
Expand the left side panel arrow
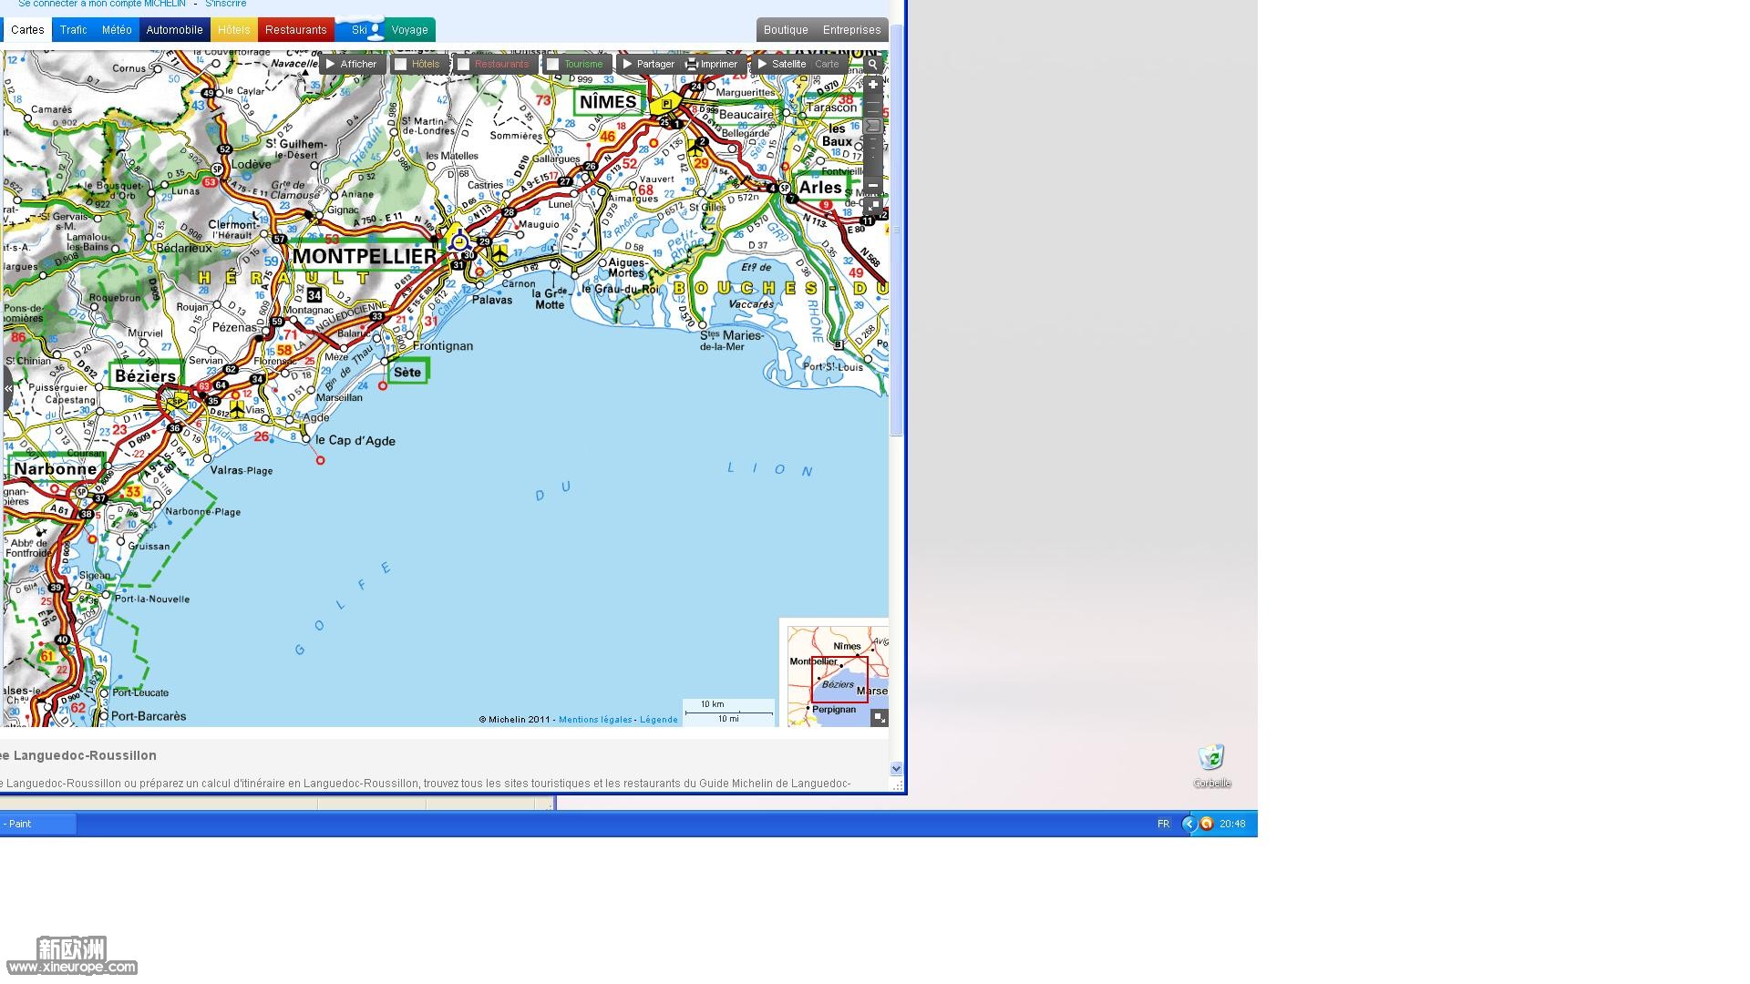click(8, 389)
